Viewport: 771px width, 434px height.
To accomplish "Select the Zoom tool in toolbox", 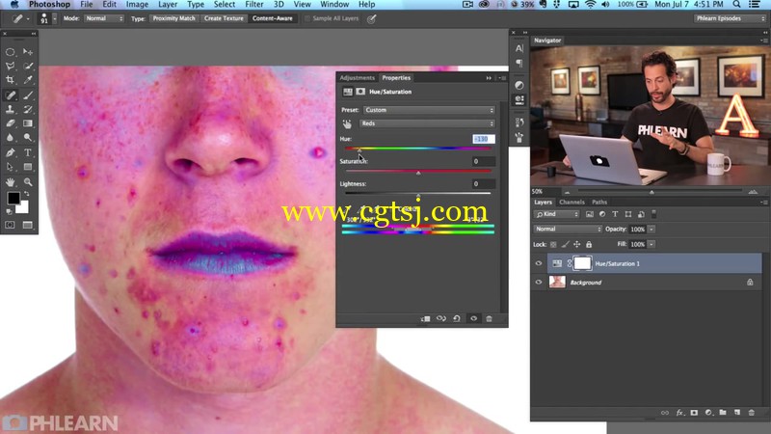I will [x=28, y=182].
